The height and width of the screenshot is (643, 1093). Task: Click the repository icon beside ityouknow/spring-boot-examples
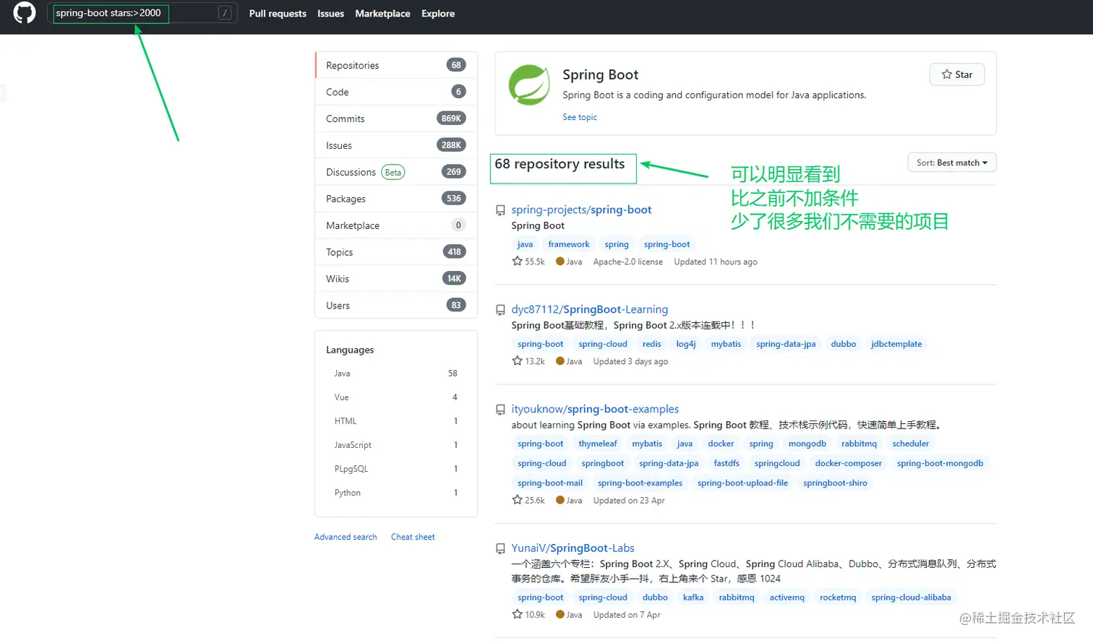500,410
